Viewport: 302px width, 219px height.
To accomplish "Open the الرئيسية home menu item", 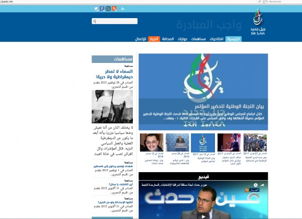I will [234, 39].
